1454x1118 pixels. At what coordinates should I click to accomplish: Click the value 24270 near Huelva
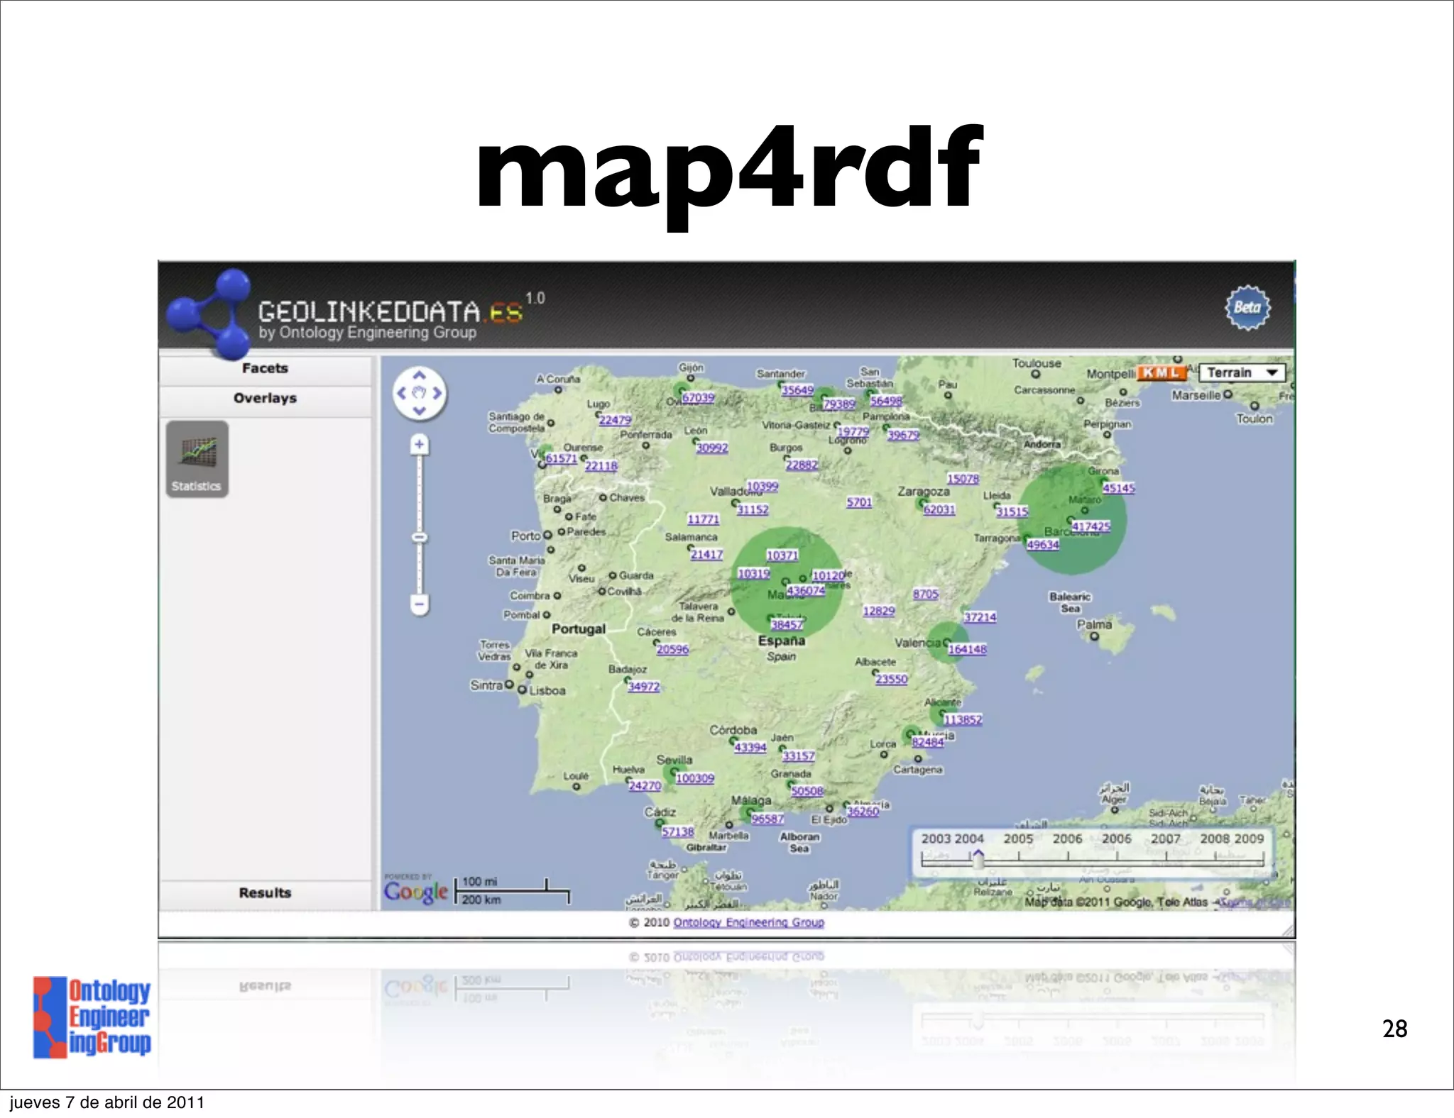click(x=645, y=786)
